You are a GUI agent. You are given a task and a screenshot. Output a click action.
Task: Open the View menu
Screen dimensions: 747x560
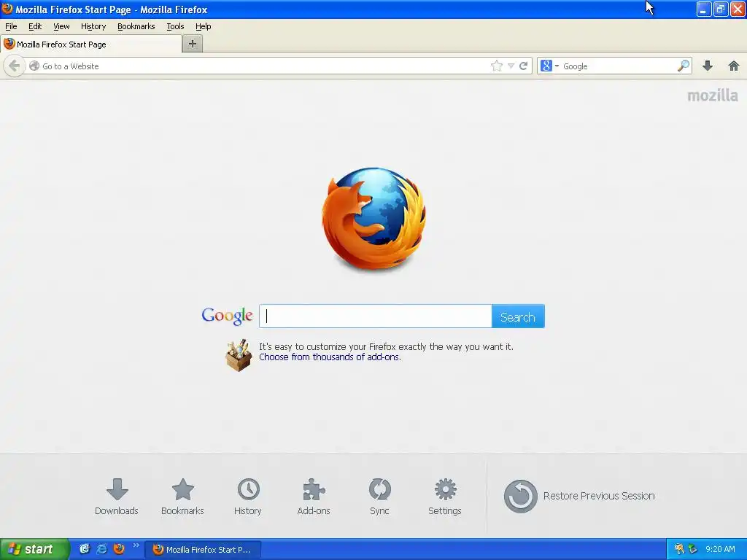click(61, 26)
